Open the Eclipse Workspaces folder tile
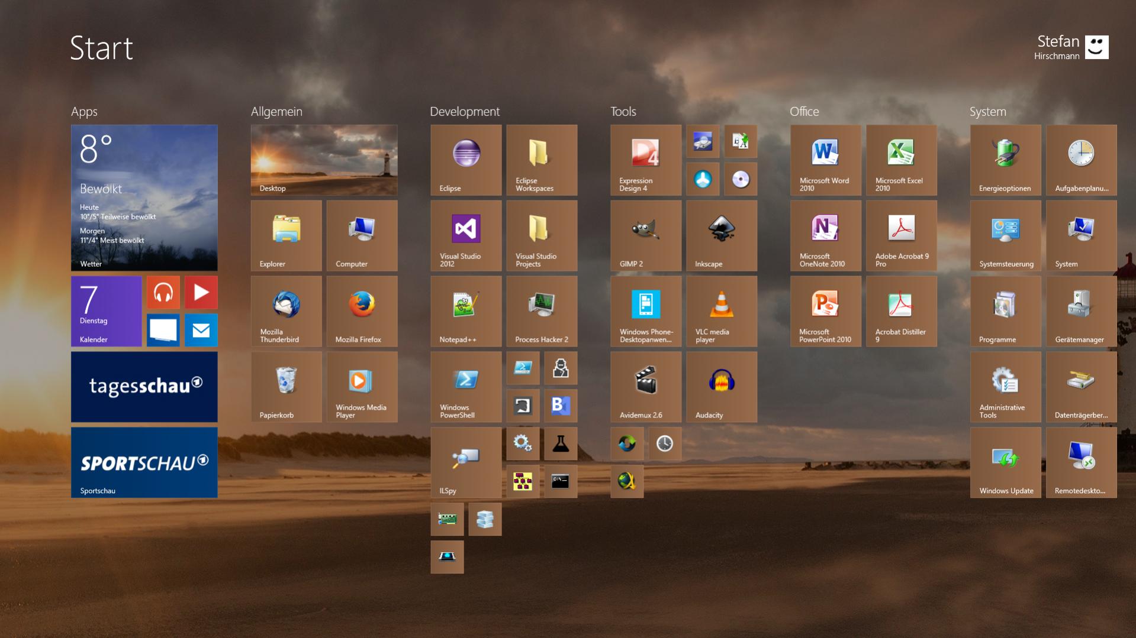Screen dimensions: 1136x638 click(542, 160)
